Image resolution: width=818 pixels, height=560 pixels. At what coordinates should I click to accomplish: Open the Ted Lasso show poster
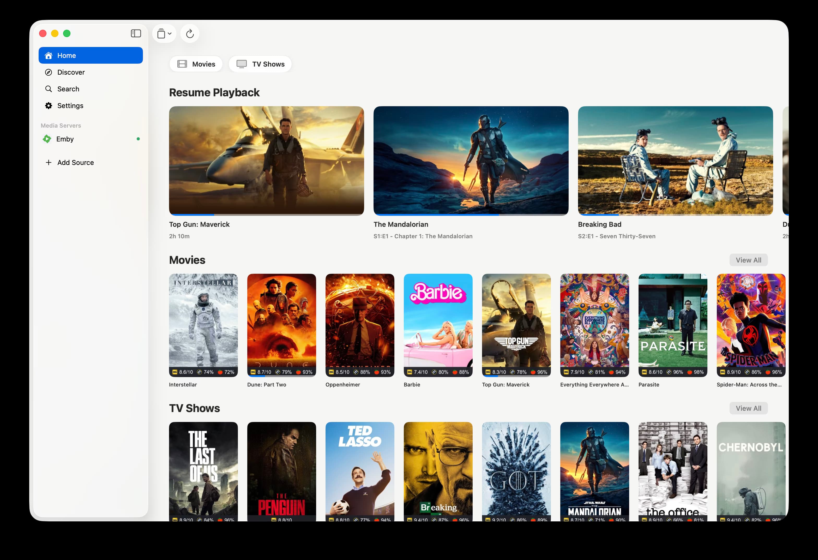(360, 472)
